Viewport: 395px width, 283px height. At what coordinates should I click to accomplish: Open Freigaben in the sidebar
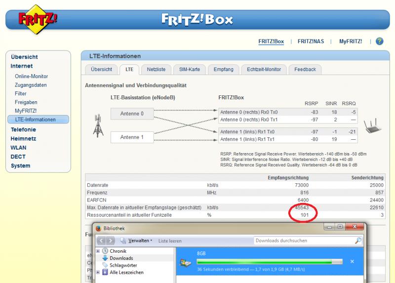(26, 102)
